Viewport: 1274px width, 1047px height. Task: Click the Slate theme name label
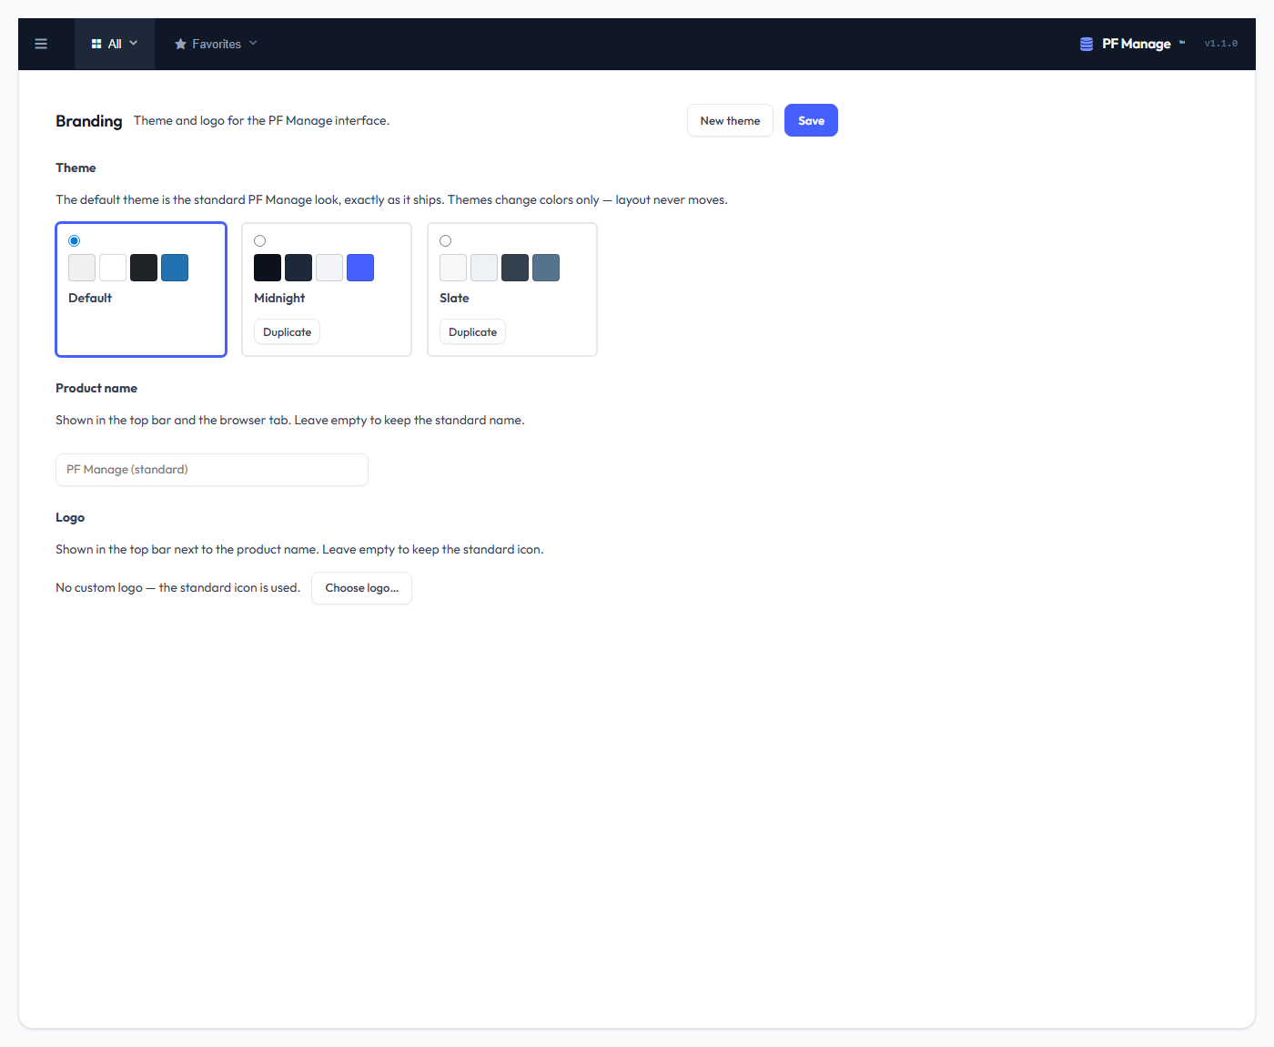[454, 299]
